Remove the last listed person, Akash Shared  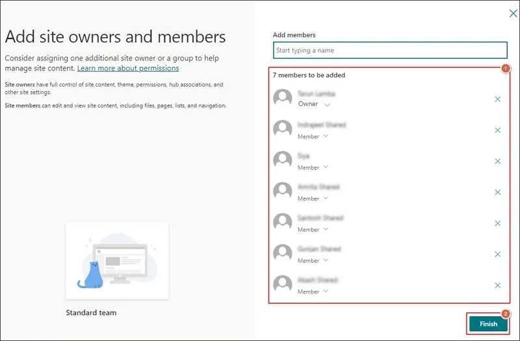tap(497, 285)
